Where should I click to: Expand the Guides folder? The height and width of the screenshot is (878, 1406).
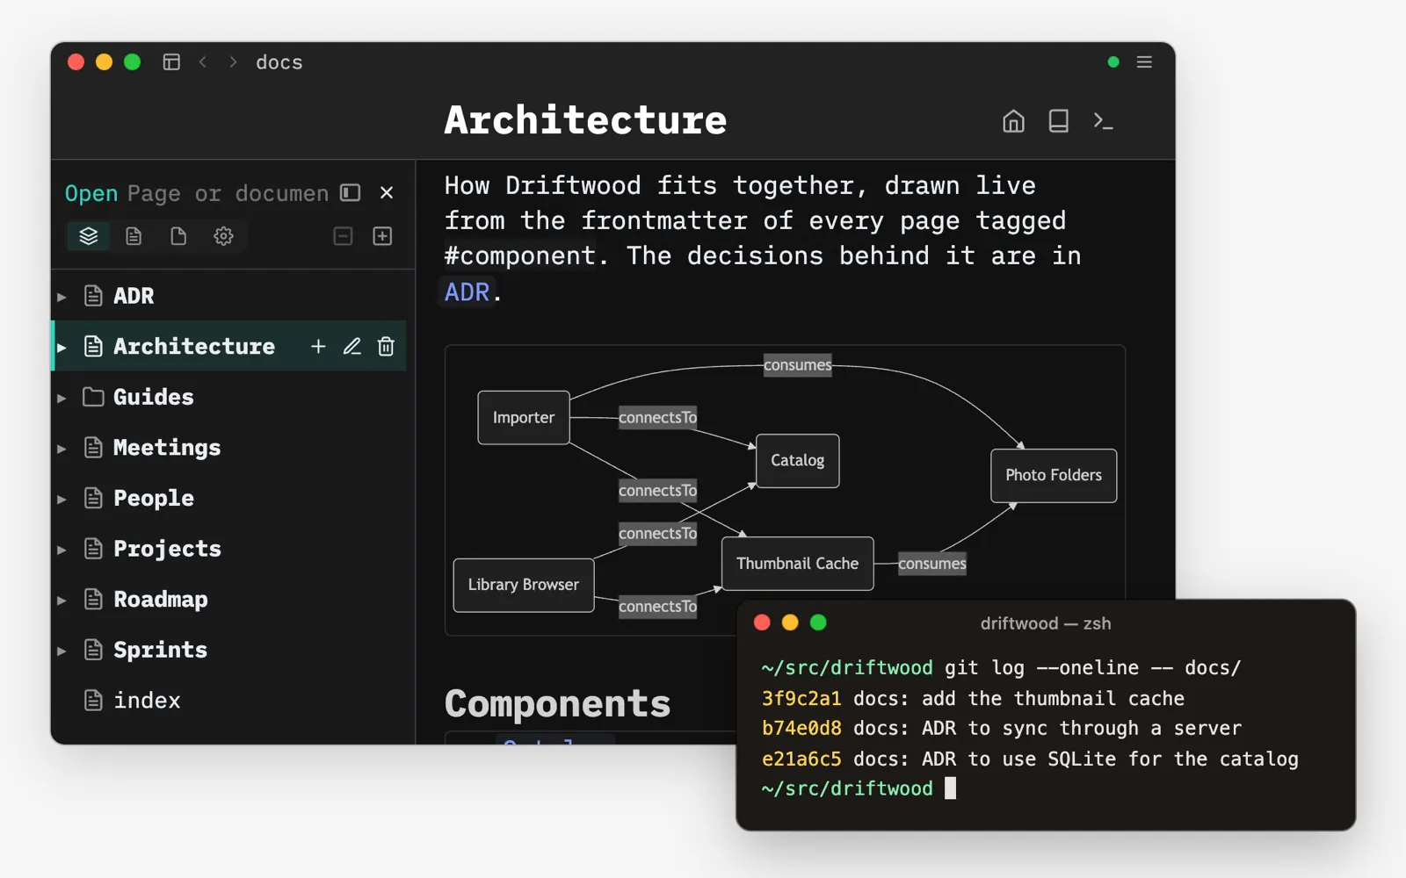point(62,398)
